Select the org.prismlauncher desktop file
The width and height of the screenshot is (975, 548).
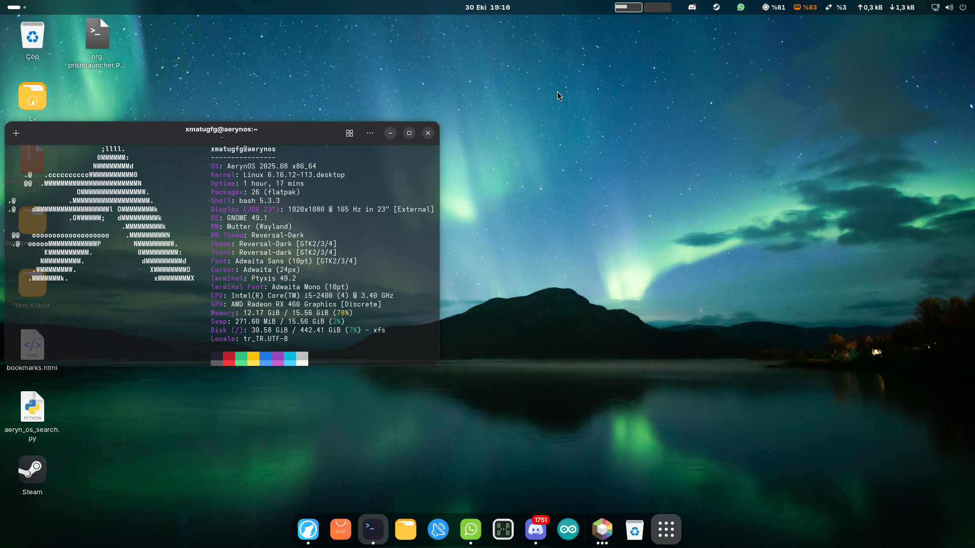97,44
